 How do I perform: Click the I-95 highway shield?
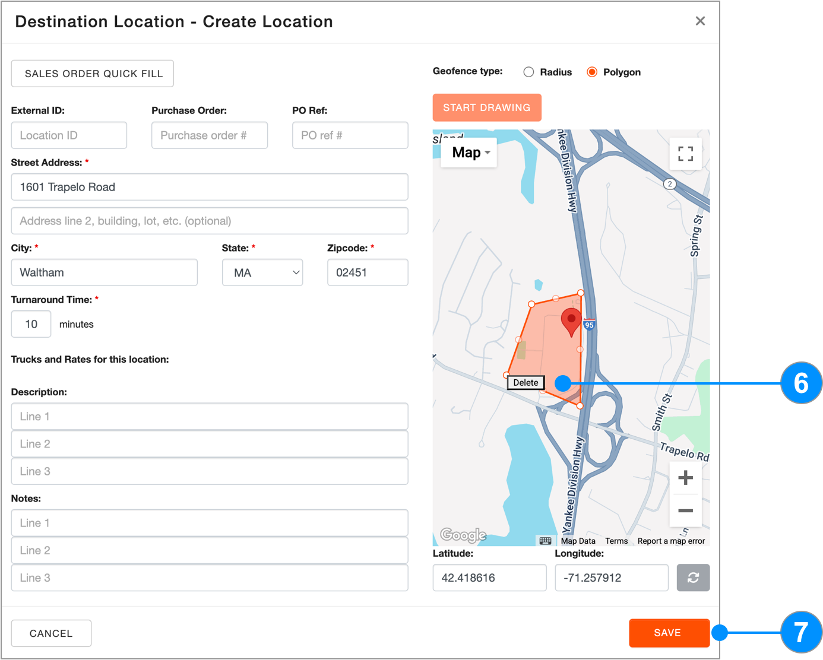click(589, 325)
